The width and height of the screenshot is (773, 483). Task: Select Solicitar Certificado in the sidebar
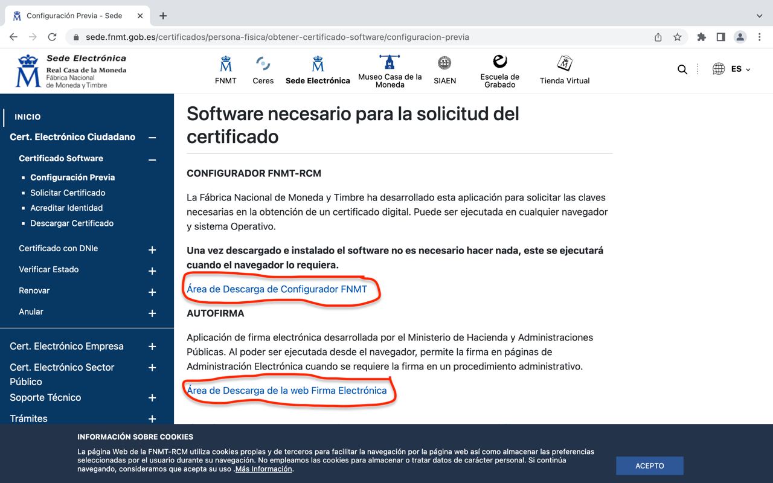(x=68, y=193)
